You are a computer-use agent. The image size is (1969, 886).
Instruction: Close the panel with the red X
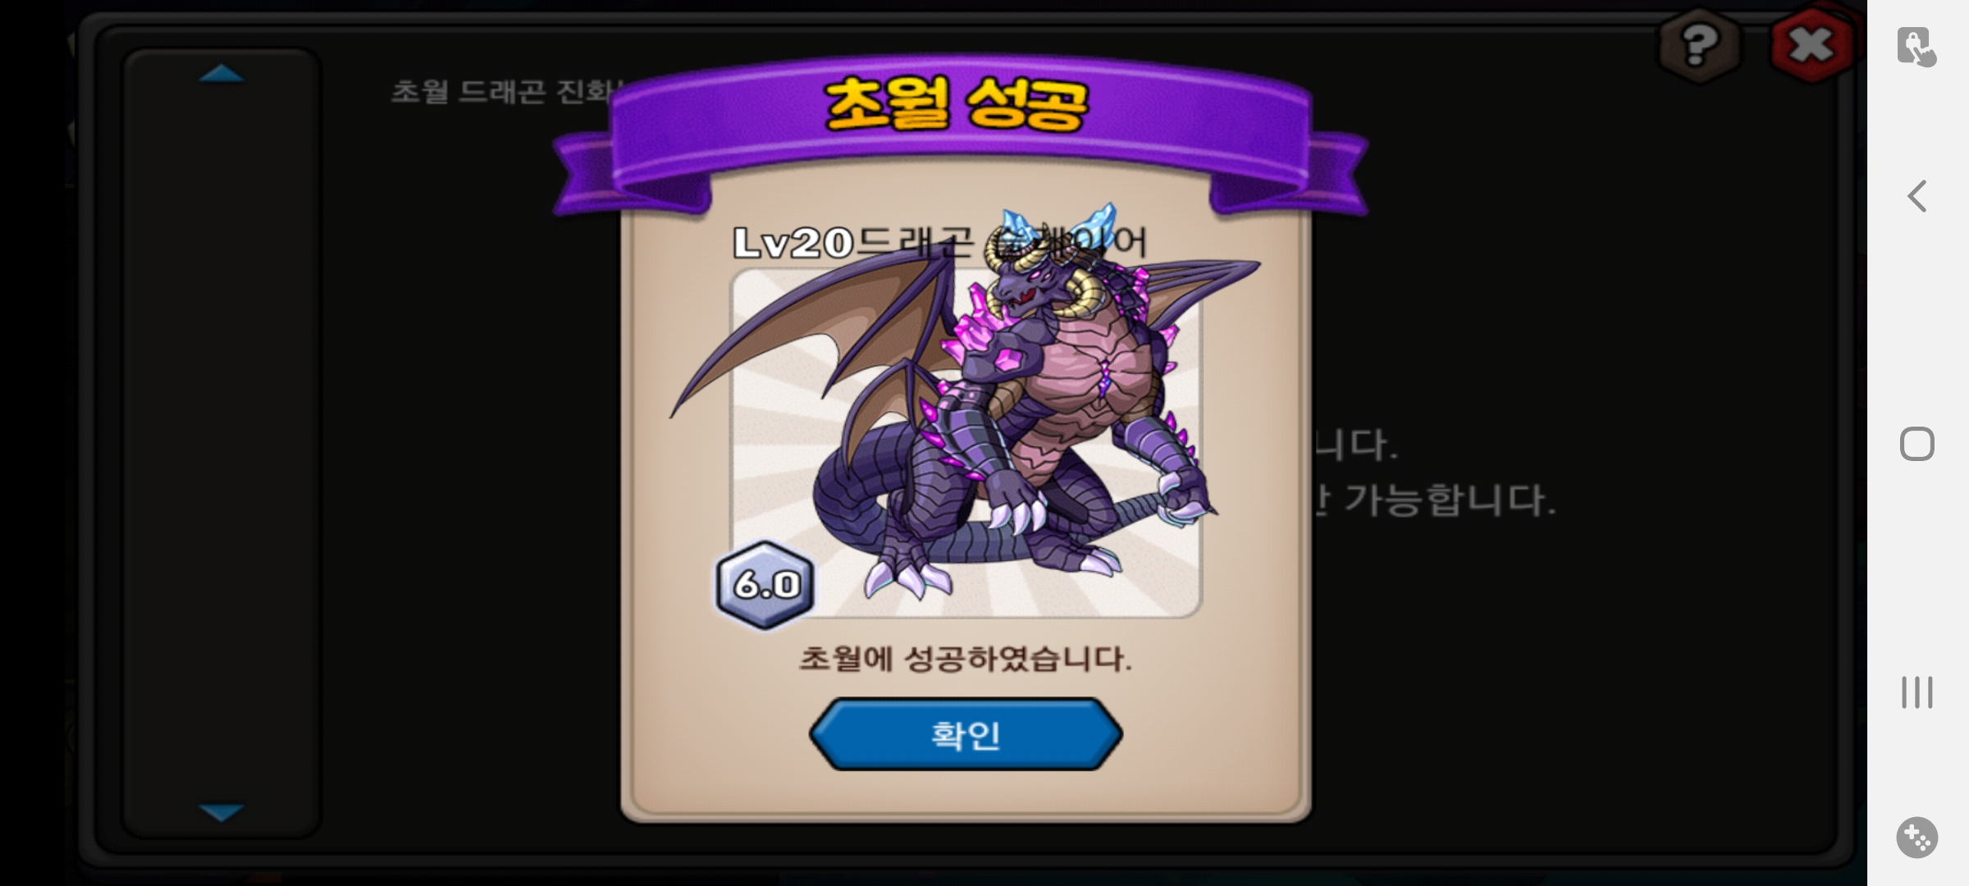(x=1811, y=45)
